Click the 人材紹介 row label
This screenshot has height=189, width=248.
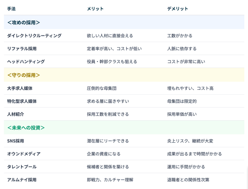(x=15, y=114)
